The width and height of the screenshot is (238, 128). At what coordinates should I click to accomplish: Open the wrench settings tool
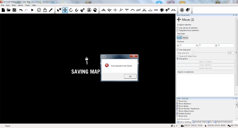click(50, 10)
